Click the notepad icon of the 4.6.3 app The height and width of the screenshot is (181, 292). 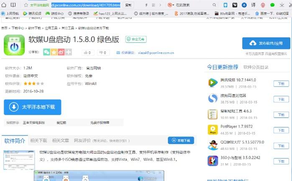(213, 114)
